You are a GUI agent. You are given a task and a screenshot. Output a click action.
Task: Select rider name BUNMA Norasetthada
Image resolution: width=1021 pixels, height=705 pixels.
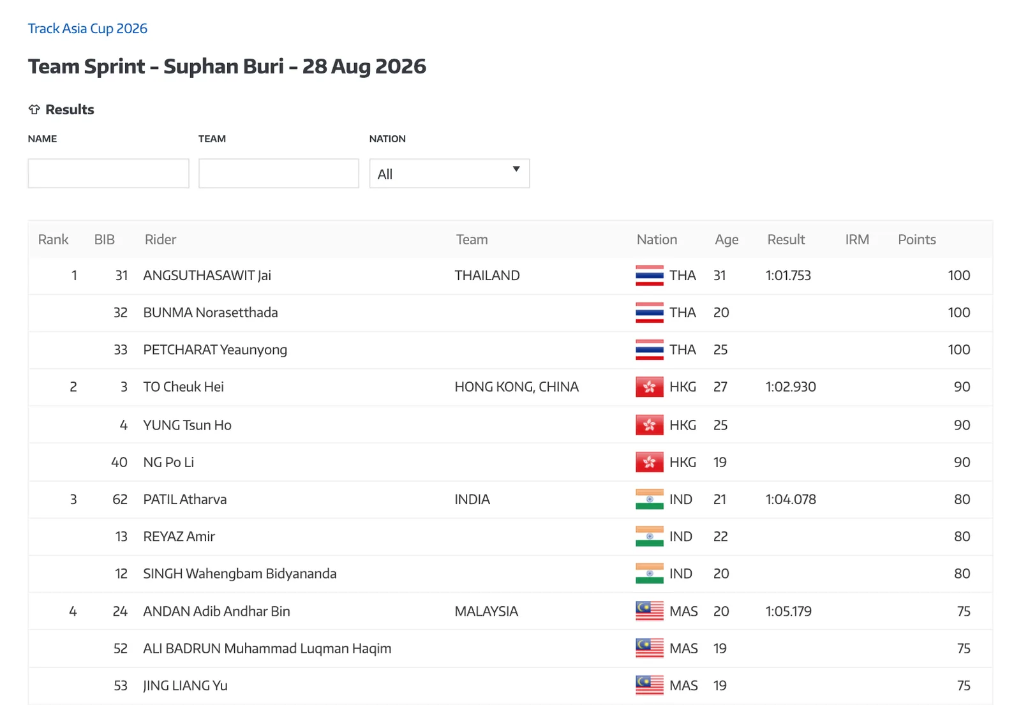point(211,313)
